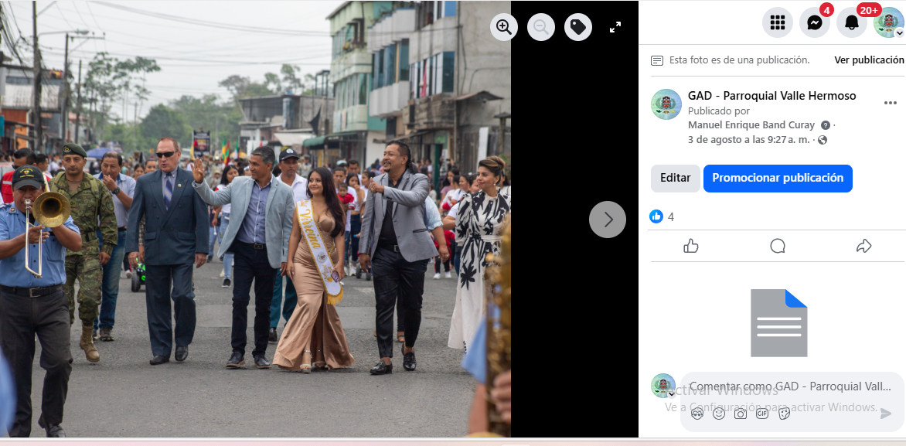Attach a photo to the comment
Image resolution: width=906 pixels, height=446 pixels.
tap(741, 414)
